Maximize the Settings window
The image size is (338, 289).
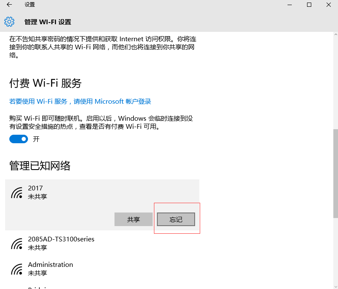(309, 5)
